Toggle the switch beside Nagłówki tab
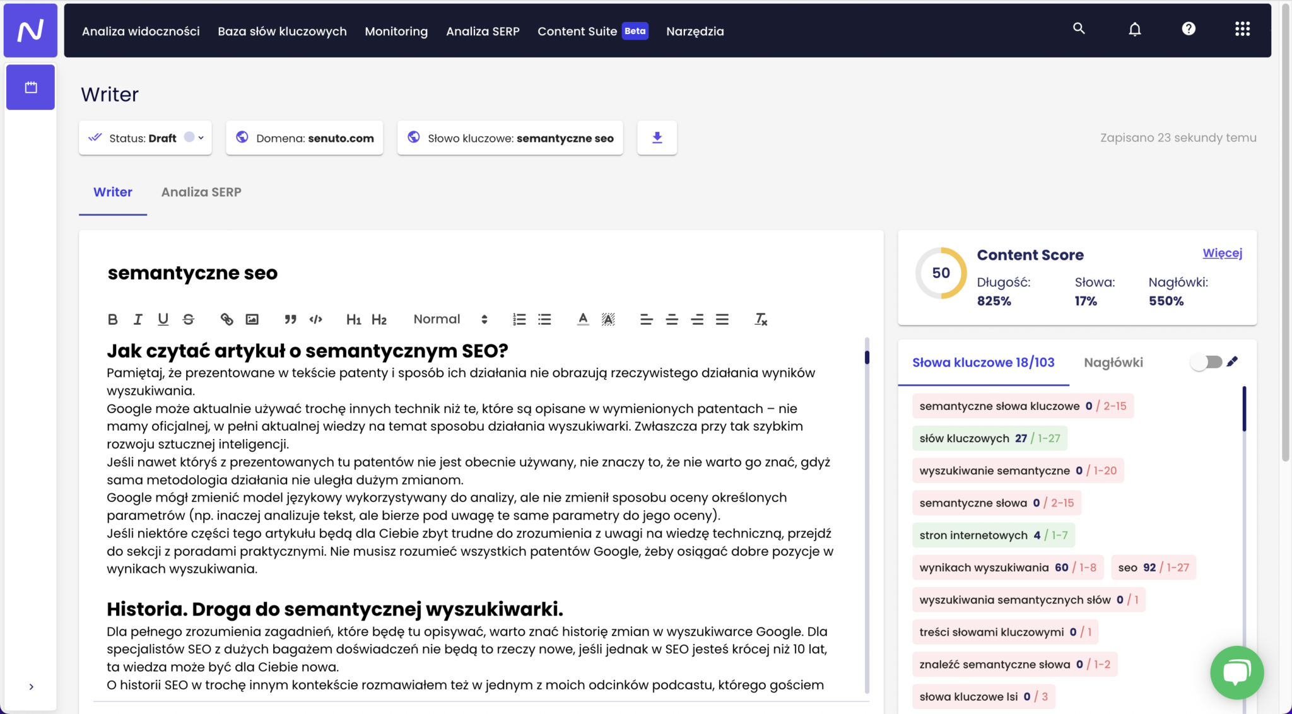1292x714 pixels. point(1206,362)
